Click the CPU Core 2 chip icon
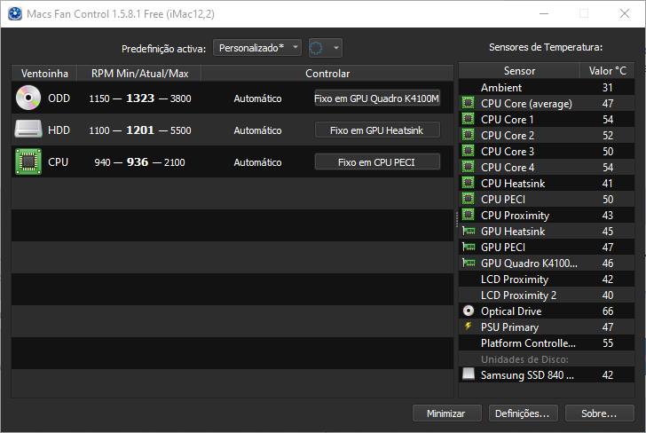 (x=468, y=135)
